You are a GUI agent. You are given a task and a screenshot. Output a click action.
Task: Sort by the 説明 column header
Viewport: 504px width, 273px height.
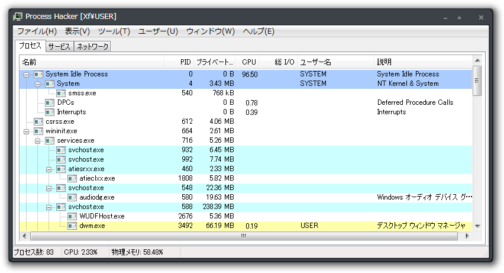click(424, 62)
